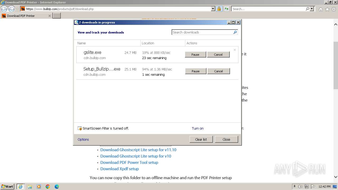Click the page scrollbar down arrow
This screenshot has height=190, width=338.
click(336, 177)
